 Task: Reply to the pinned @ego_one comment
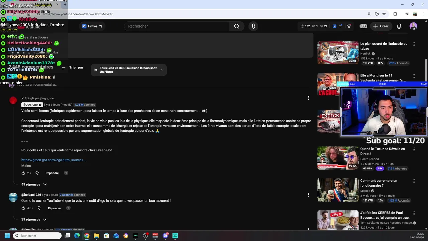(x=52, y=173)
